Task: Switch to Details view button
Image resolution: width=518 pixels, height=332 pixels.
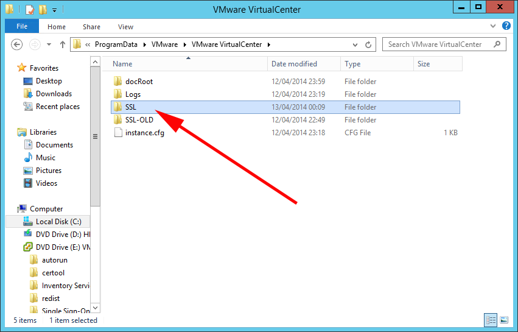Action: 491,320
